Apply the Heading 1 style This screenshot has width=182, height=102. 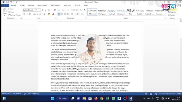(x=111, y=12)
